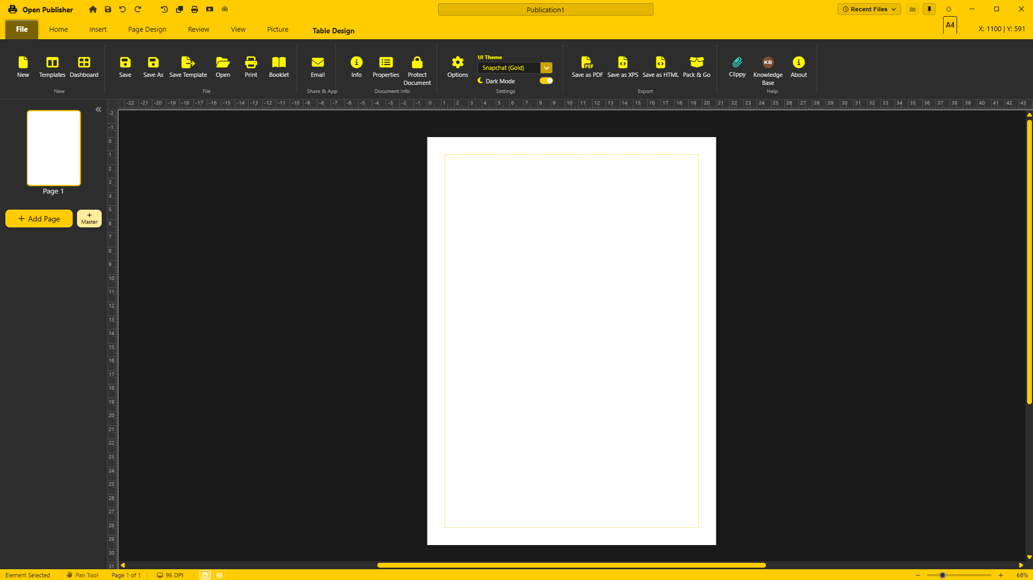Screen dimensions: 1033x580
Task: Open the Templates gallery
Action: pyautogui.click(x=52, y=67)
